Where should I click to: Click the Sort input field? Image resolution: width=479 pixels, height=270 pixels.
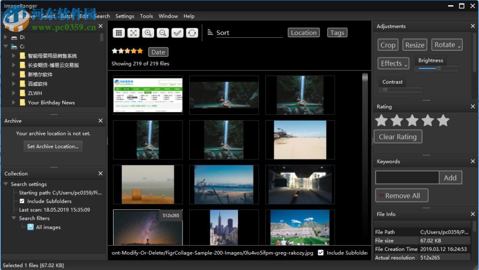click(249, 33)
